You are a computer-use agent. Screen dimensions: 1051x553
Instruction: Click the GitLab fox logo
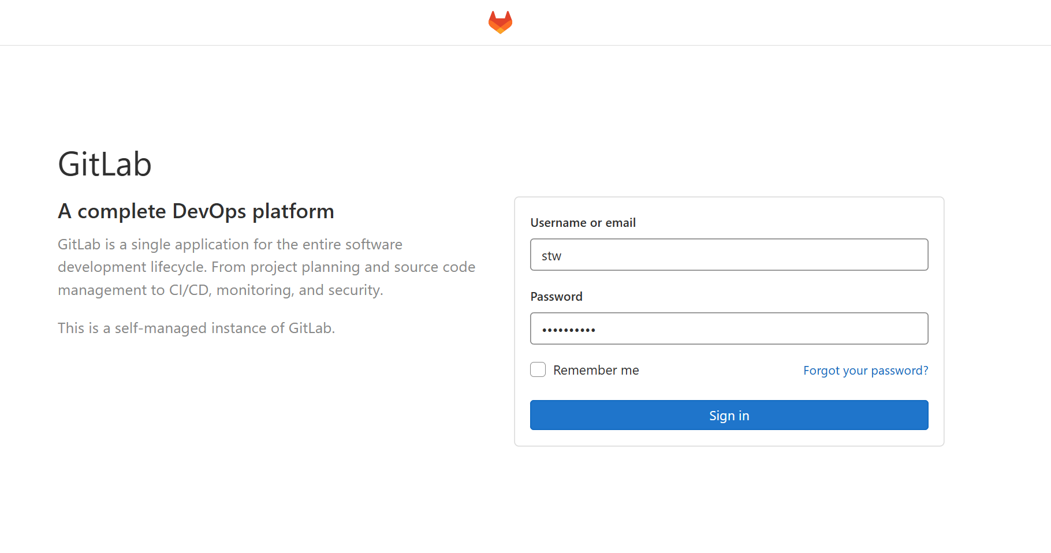(500, 23)
